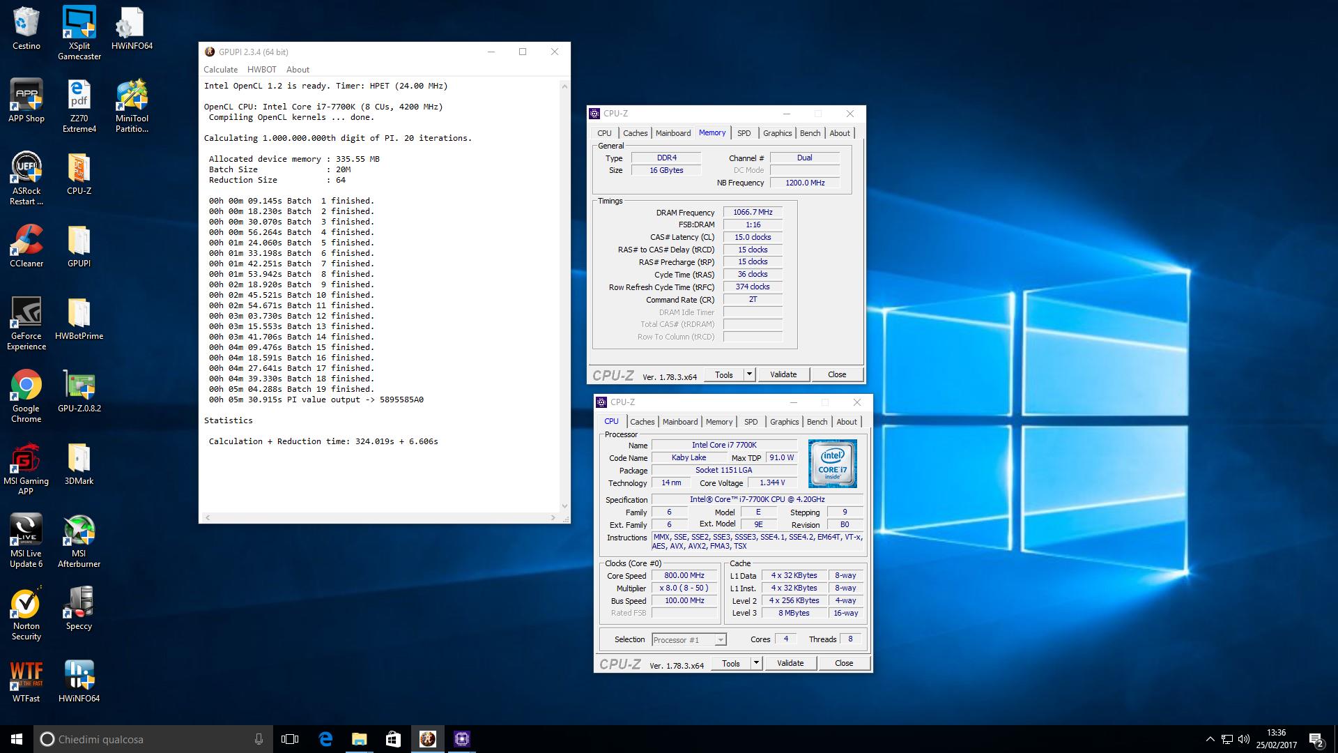Launch MSI Gaming APP shortcut

(x=26, y=469)
